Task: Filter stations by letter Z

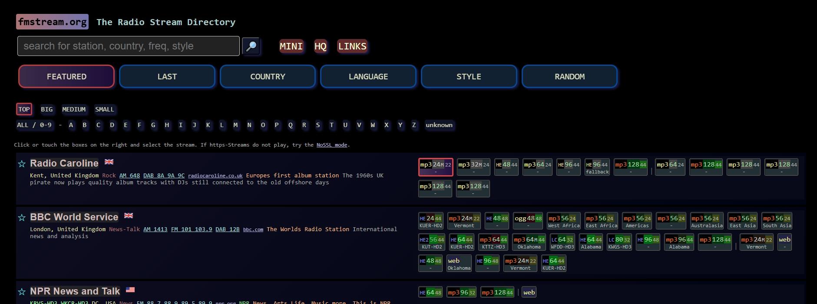Action: tap(414, 125)
